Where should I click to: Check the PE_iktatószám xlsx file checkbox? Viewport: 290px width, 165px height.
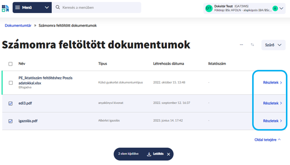(x=11, y=83)
